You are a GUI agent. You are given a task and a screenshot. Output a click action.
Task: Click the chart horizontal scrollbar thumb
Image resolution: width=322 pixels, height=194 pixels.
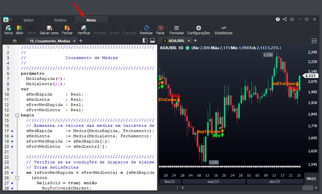(308, 188)
